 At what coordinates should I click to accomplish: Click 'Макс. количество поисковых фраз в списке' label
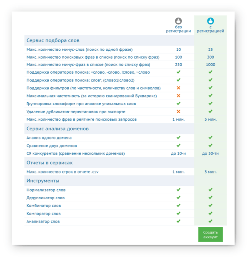[x=93, y=57]
